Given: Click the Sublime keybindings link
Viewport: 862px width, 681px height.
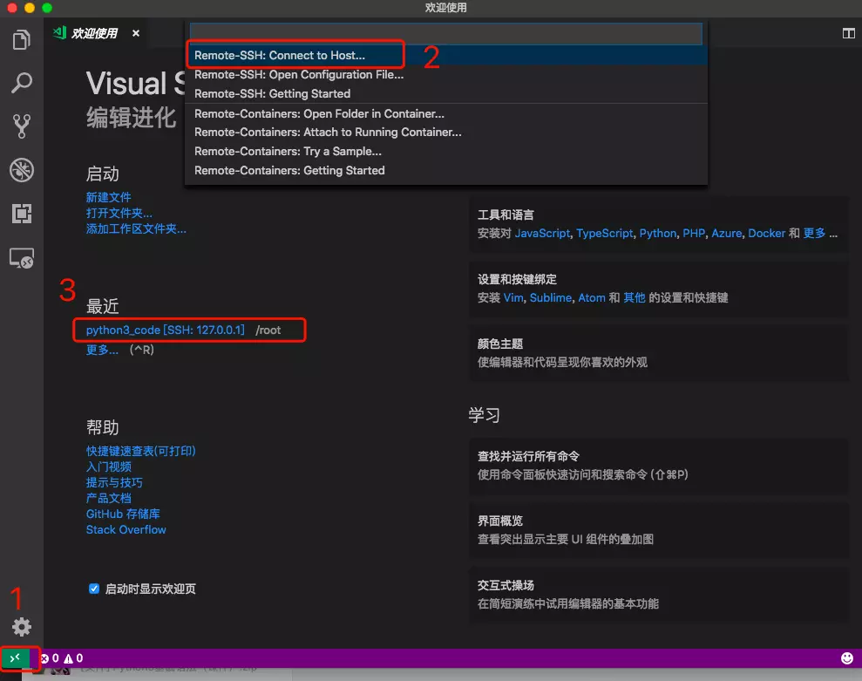Looking at the screenshot, I should point(550,297).
